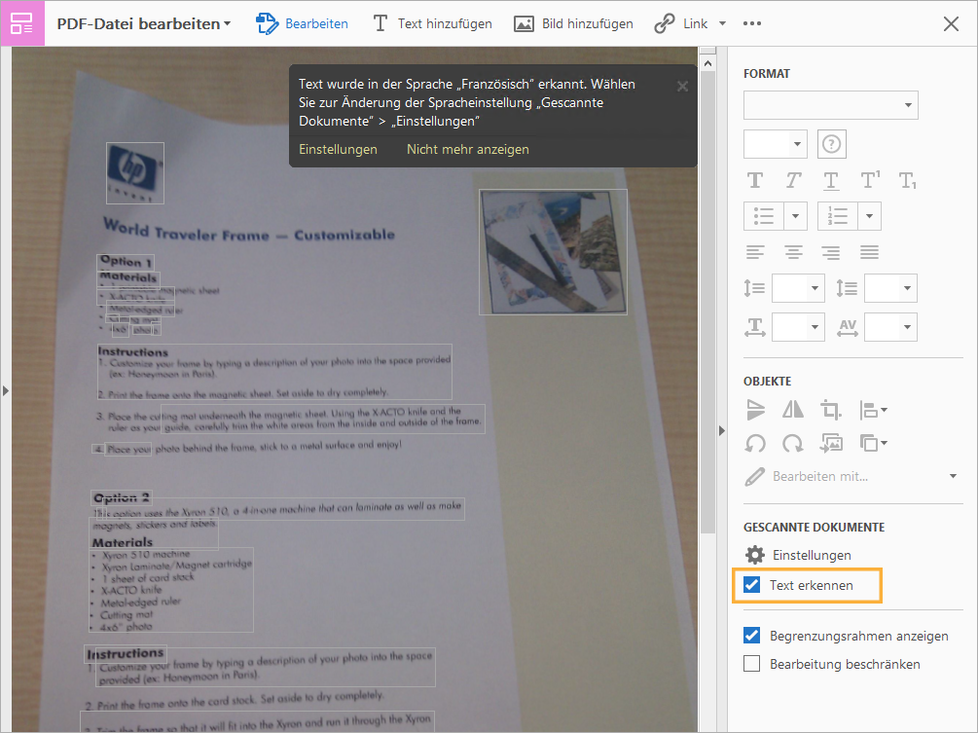Image resolution: width=978 pixels, height=733 pixels.
Task: Click replace image icon
Action: 831,444
